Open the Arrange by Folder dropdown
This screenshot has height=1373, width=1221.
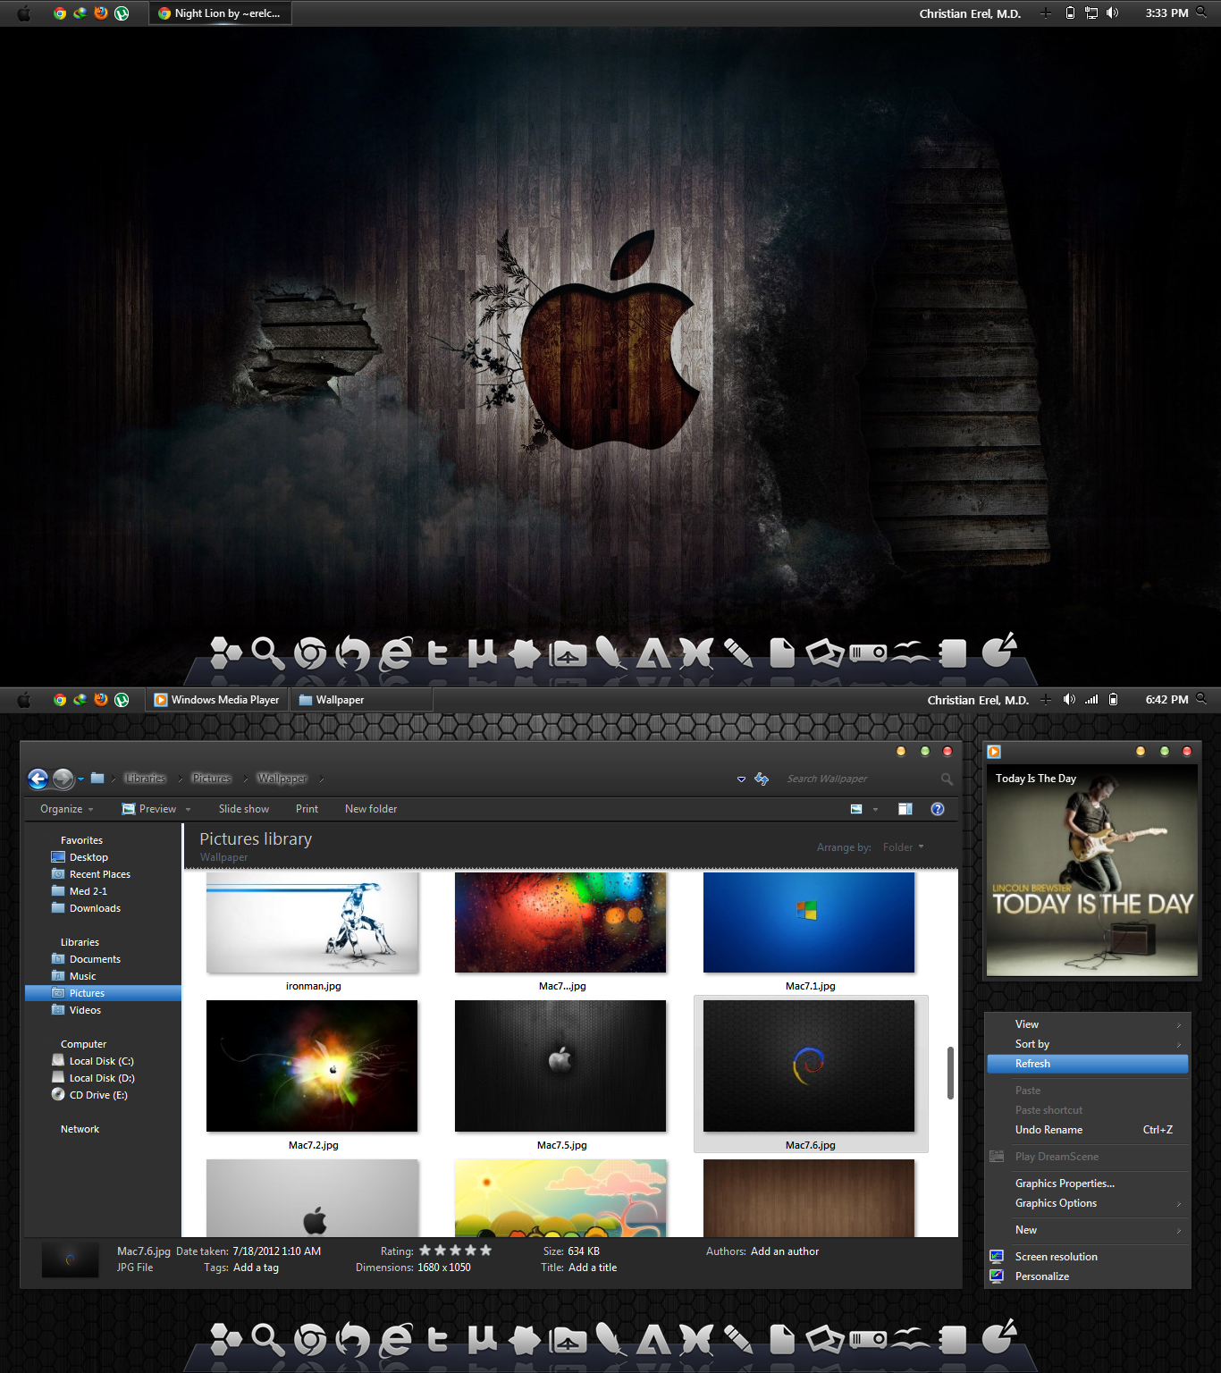[x=904, y=847]
